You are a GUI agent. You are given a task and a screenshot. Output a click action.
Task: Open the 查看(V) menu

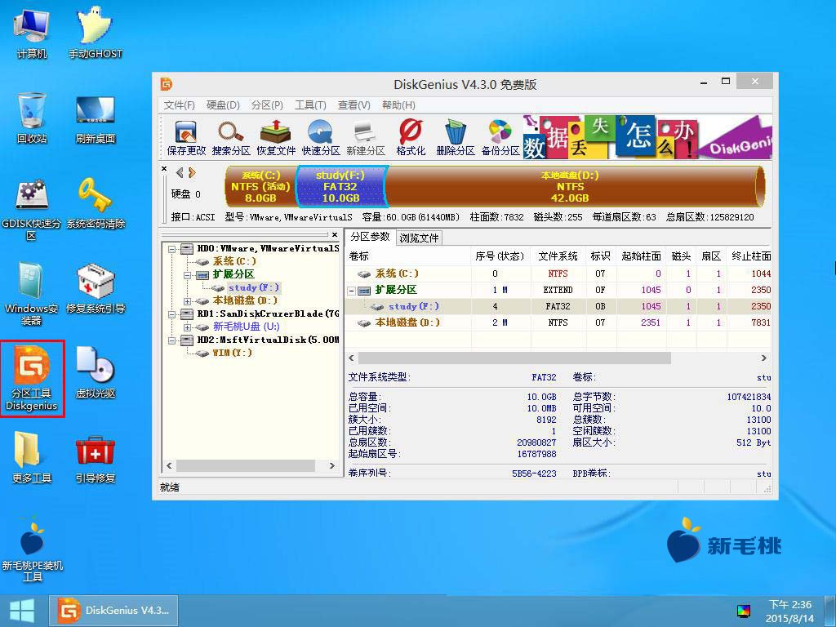[x=354, y=105]
